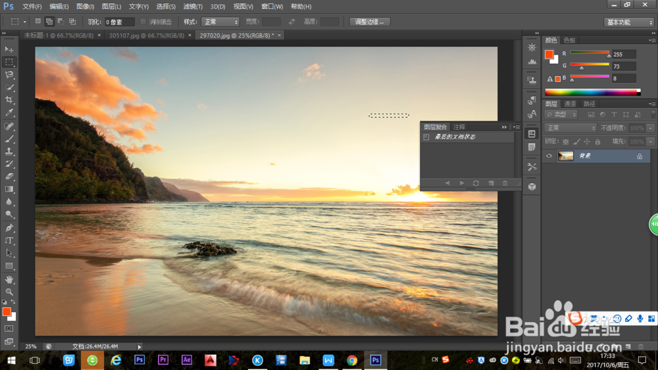The image size is (658, 370).
Task: Select the Rectangle shape tool
Action: pos(9,266)
